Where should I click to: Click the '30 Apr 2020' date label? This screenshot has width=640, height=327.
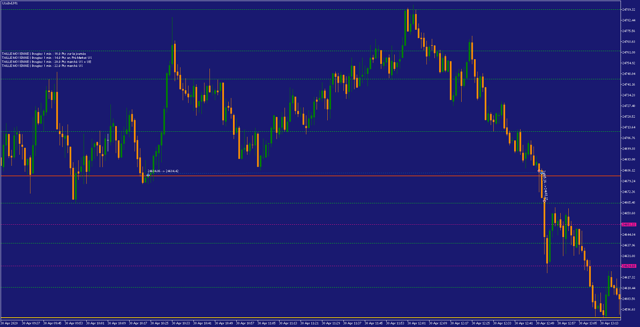coord(9,323)
